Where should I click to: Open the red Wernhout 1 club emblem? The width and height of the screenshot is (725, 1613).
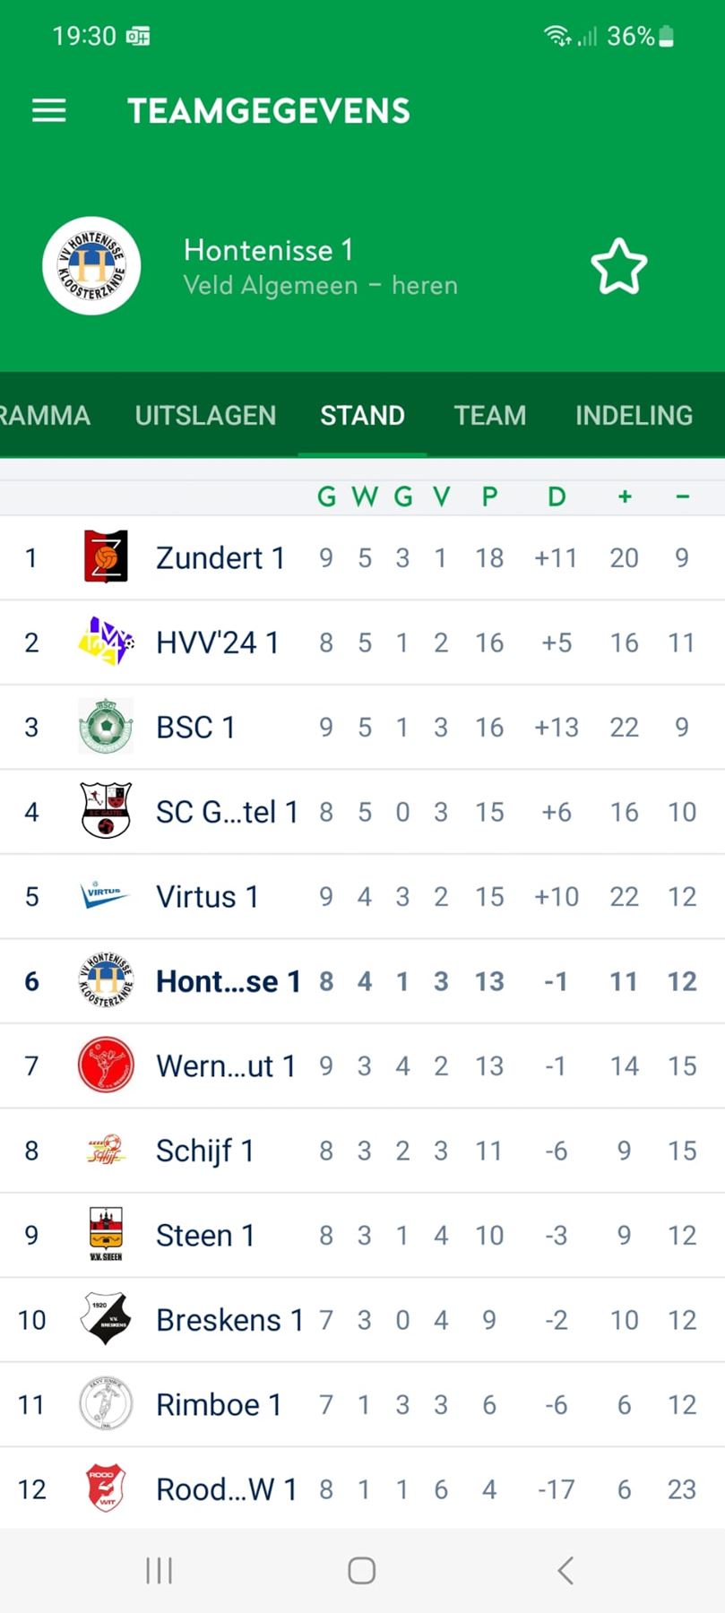pos(106,1065)
